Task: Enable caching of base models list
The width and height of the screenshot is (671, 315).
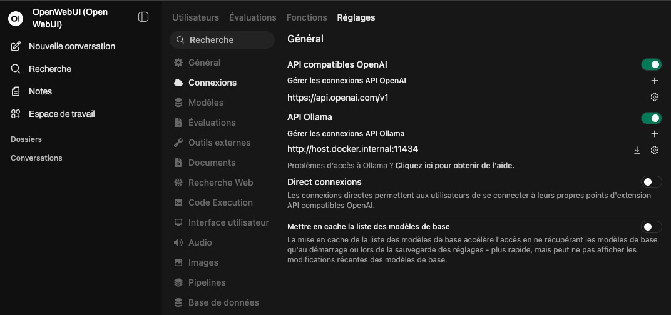Action: (x=651, y=227)
